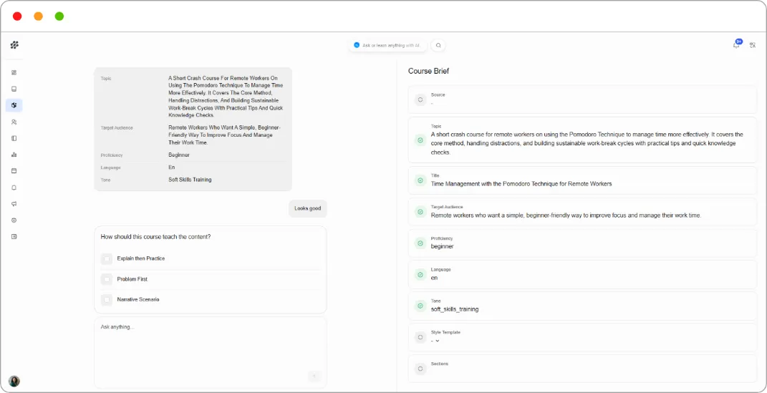
Task: Click the send arrow button in chat
Action: point(314,376)
